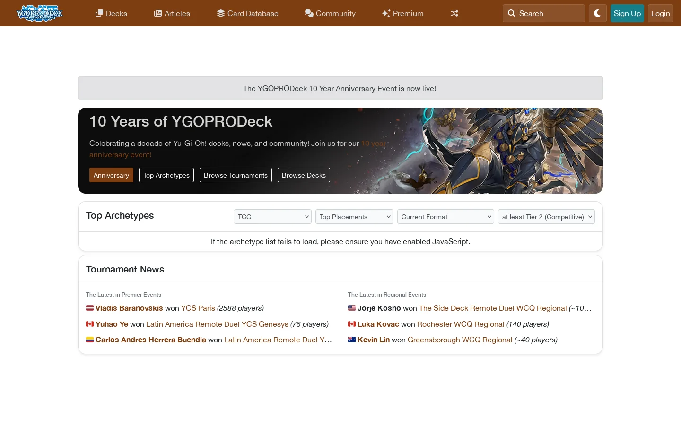Open Jorje Kosho player link
The width and height of the screenshot is (681, 425).
[x=379, y=308]
